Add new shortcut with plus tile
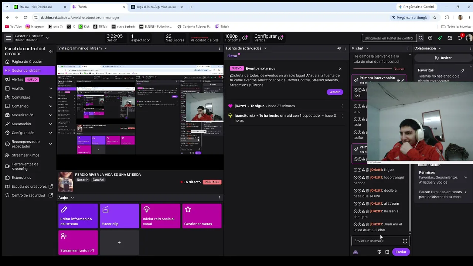This screenshot has width=473, height=266. [119, 243]
